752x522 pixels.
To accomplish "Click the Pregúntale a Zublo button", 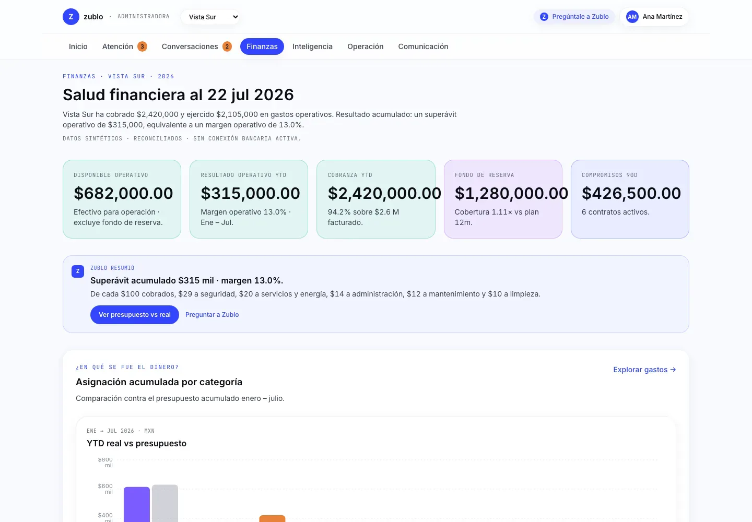I will pyautogui.click(x=574, y=17).
